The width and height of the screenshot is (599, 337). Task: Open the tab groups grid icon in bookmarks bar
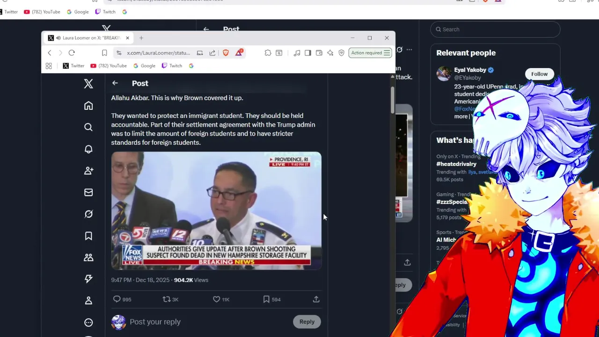click(49, 66)
